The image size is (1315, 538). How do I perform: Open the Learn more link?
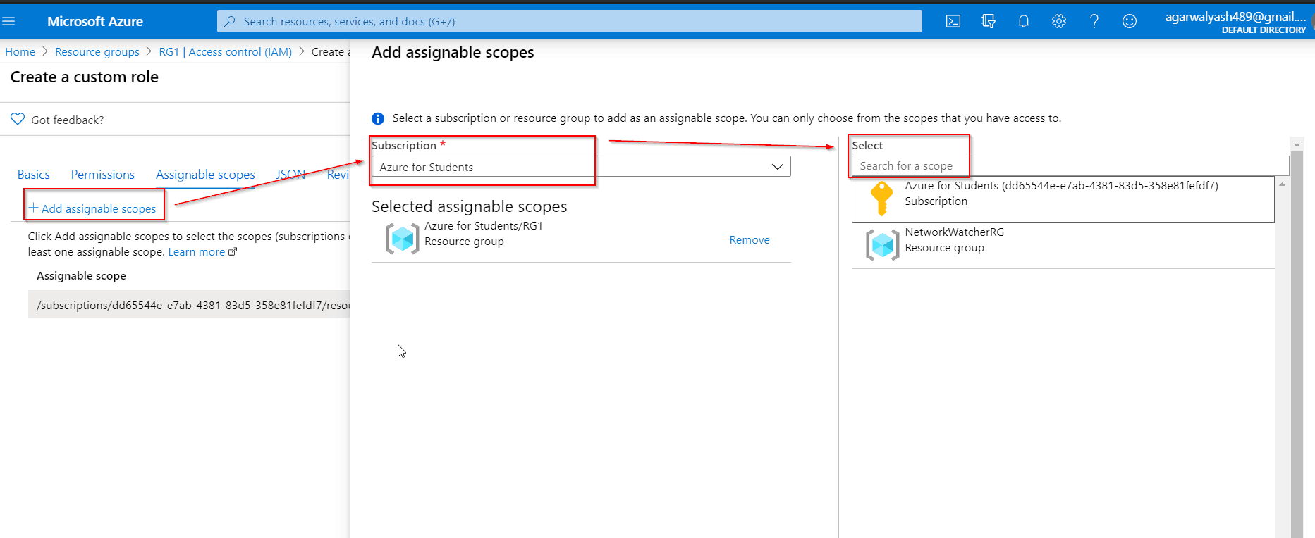pyautogui.click(x=197, y=252)
